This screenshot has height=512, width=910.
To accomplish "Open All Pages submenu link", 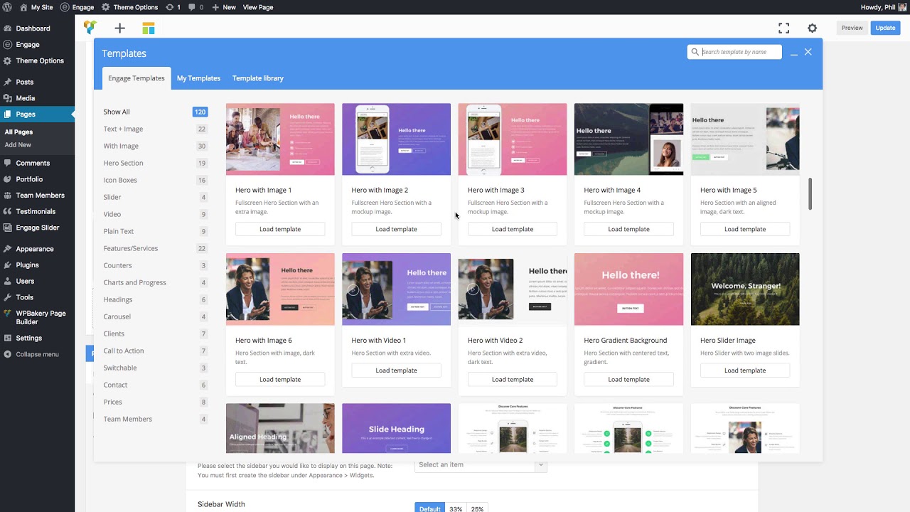I will (x=18, y=132).
